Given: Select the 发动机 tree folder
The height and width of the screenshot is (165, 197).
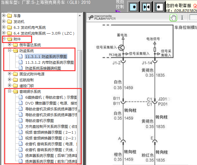Looking at the screenshot, I should click(x=19, y=22).
